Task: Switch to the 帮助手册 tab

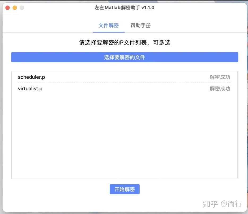Action: tap(141, 25)
